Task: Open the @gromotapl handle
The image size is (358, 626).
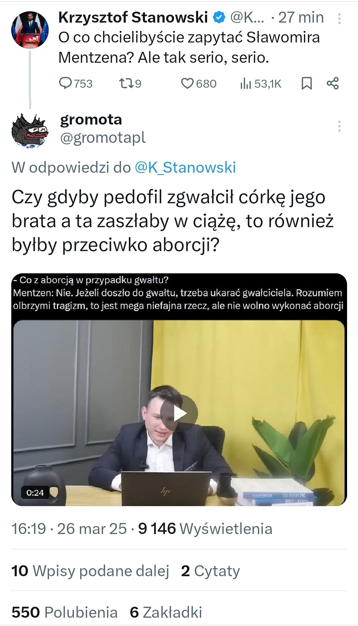Action: pos(103,137)
